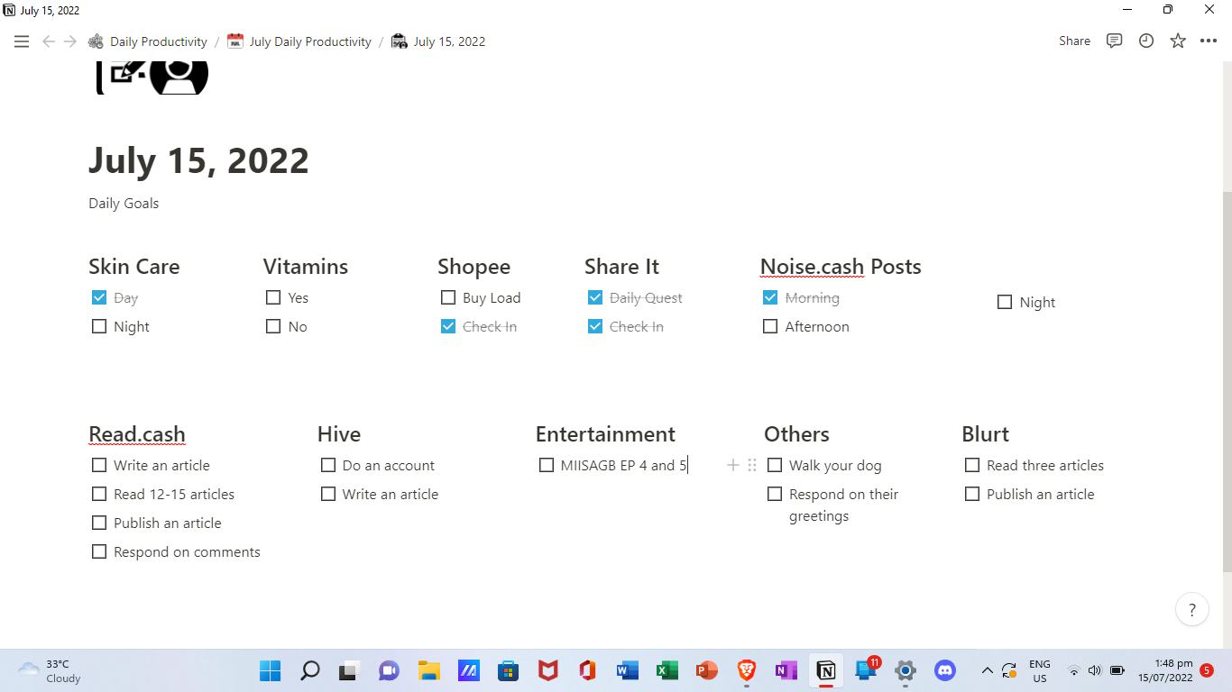Click the Notion icon in the taskbar

825,670
